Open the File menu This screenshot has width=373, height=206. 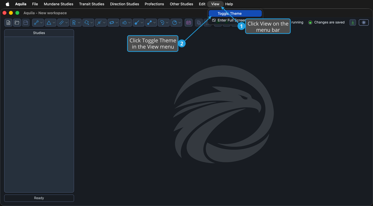point(35,4)
